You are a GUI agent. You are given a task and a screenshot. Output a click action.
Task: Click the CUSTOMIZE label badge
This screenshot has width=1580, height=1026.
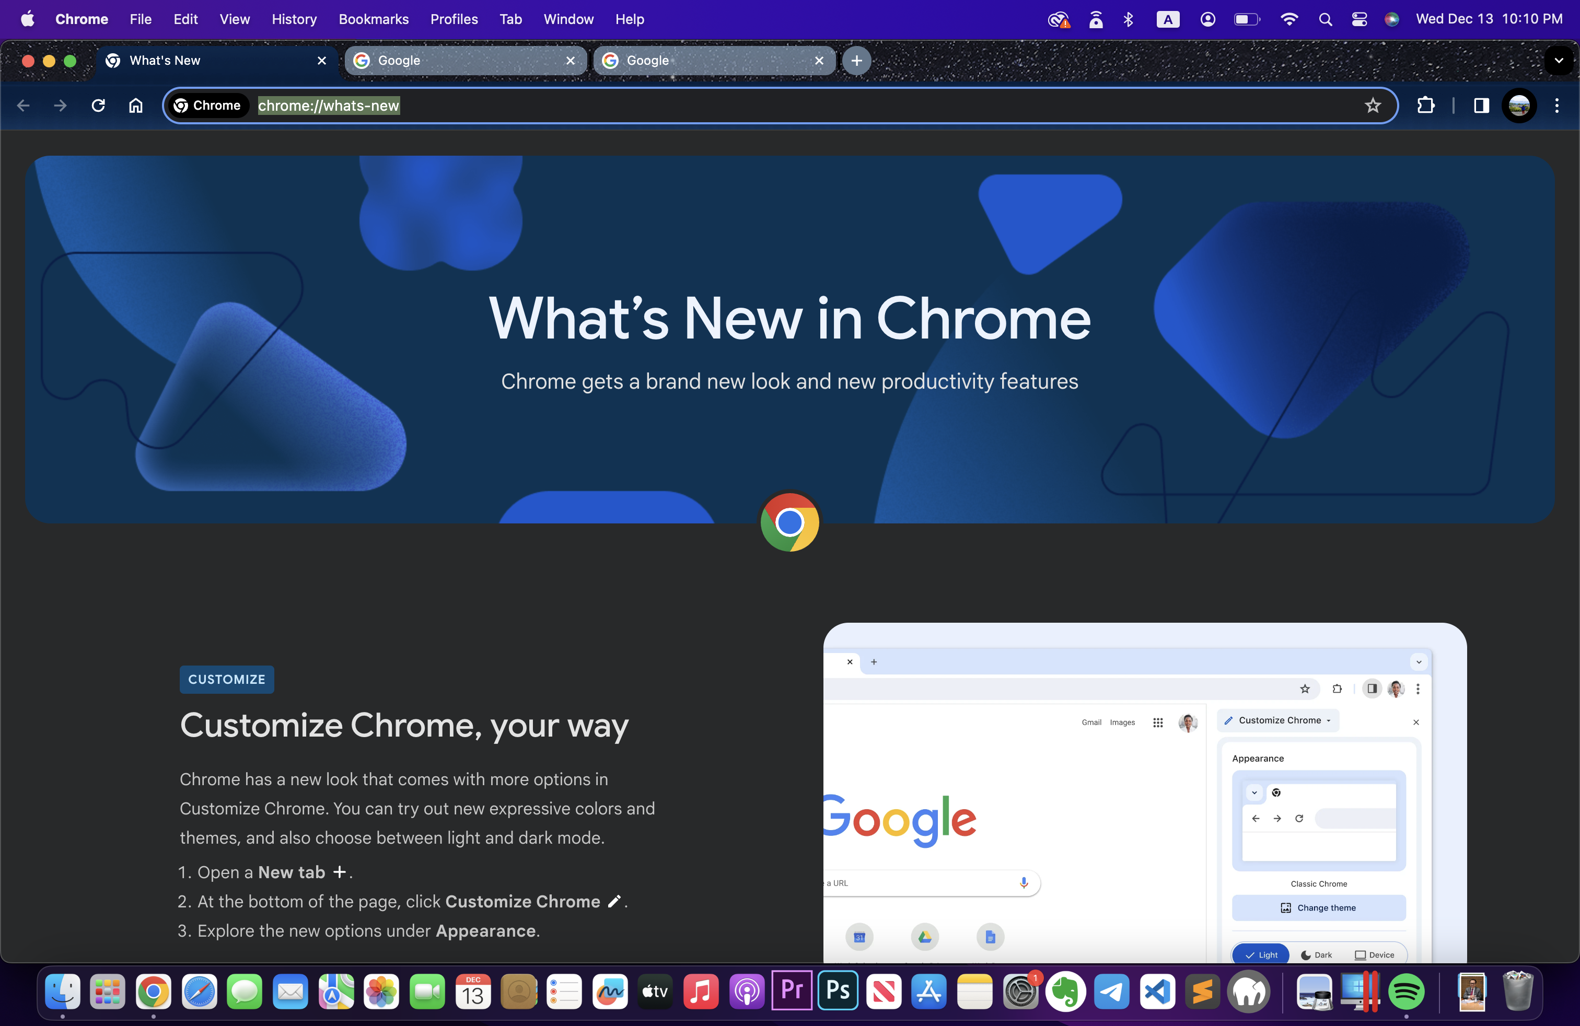pos(226,679)
